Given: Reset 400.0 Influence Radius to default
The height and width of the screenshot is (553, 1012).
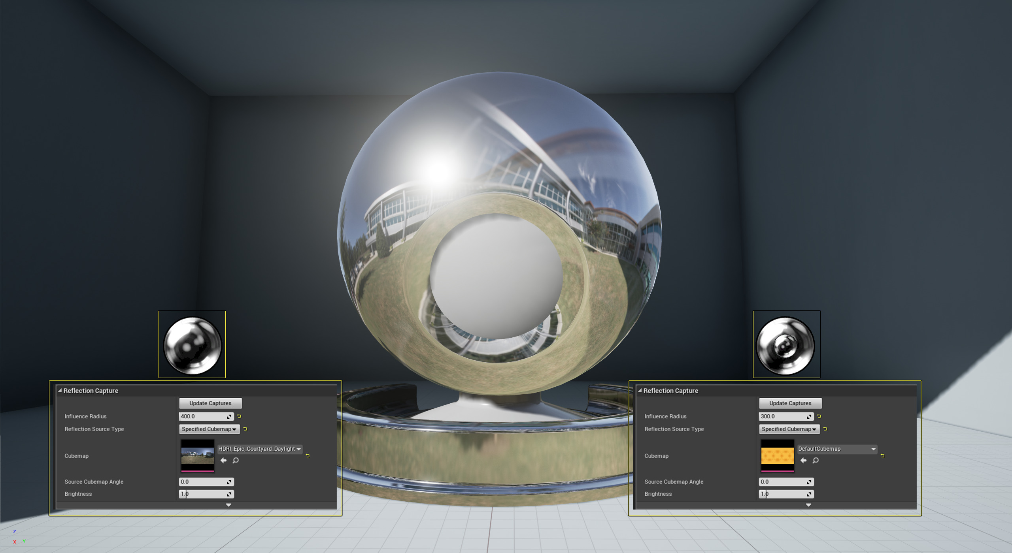Looking at the screenshot, I should [x=239, y=416].
